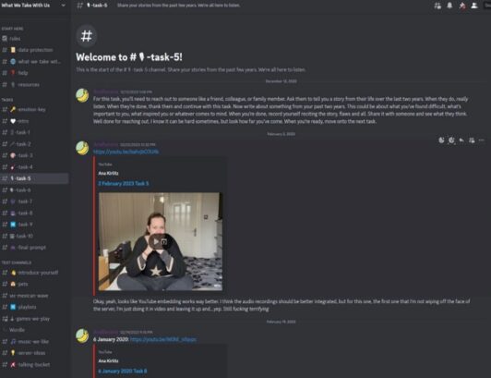Open pinned messages via the pin icon
491x378 pixels.
coord(462,6)
